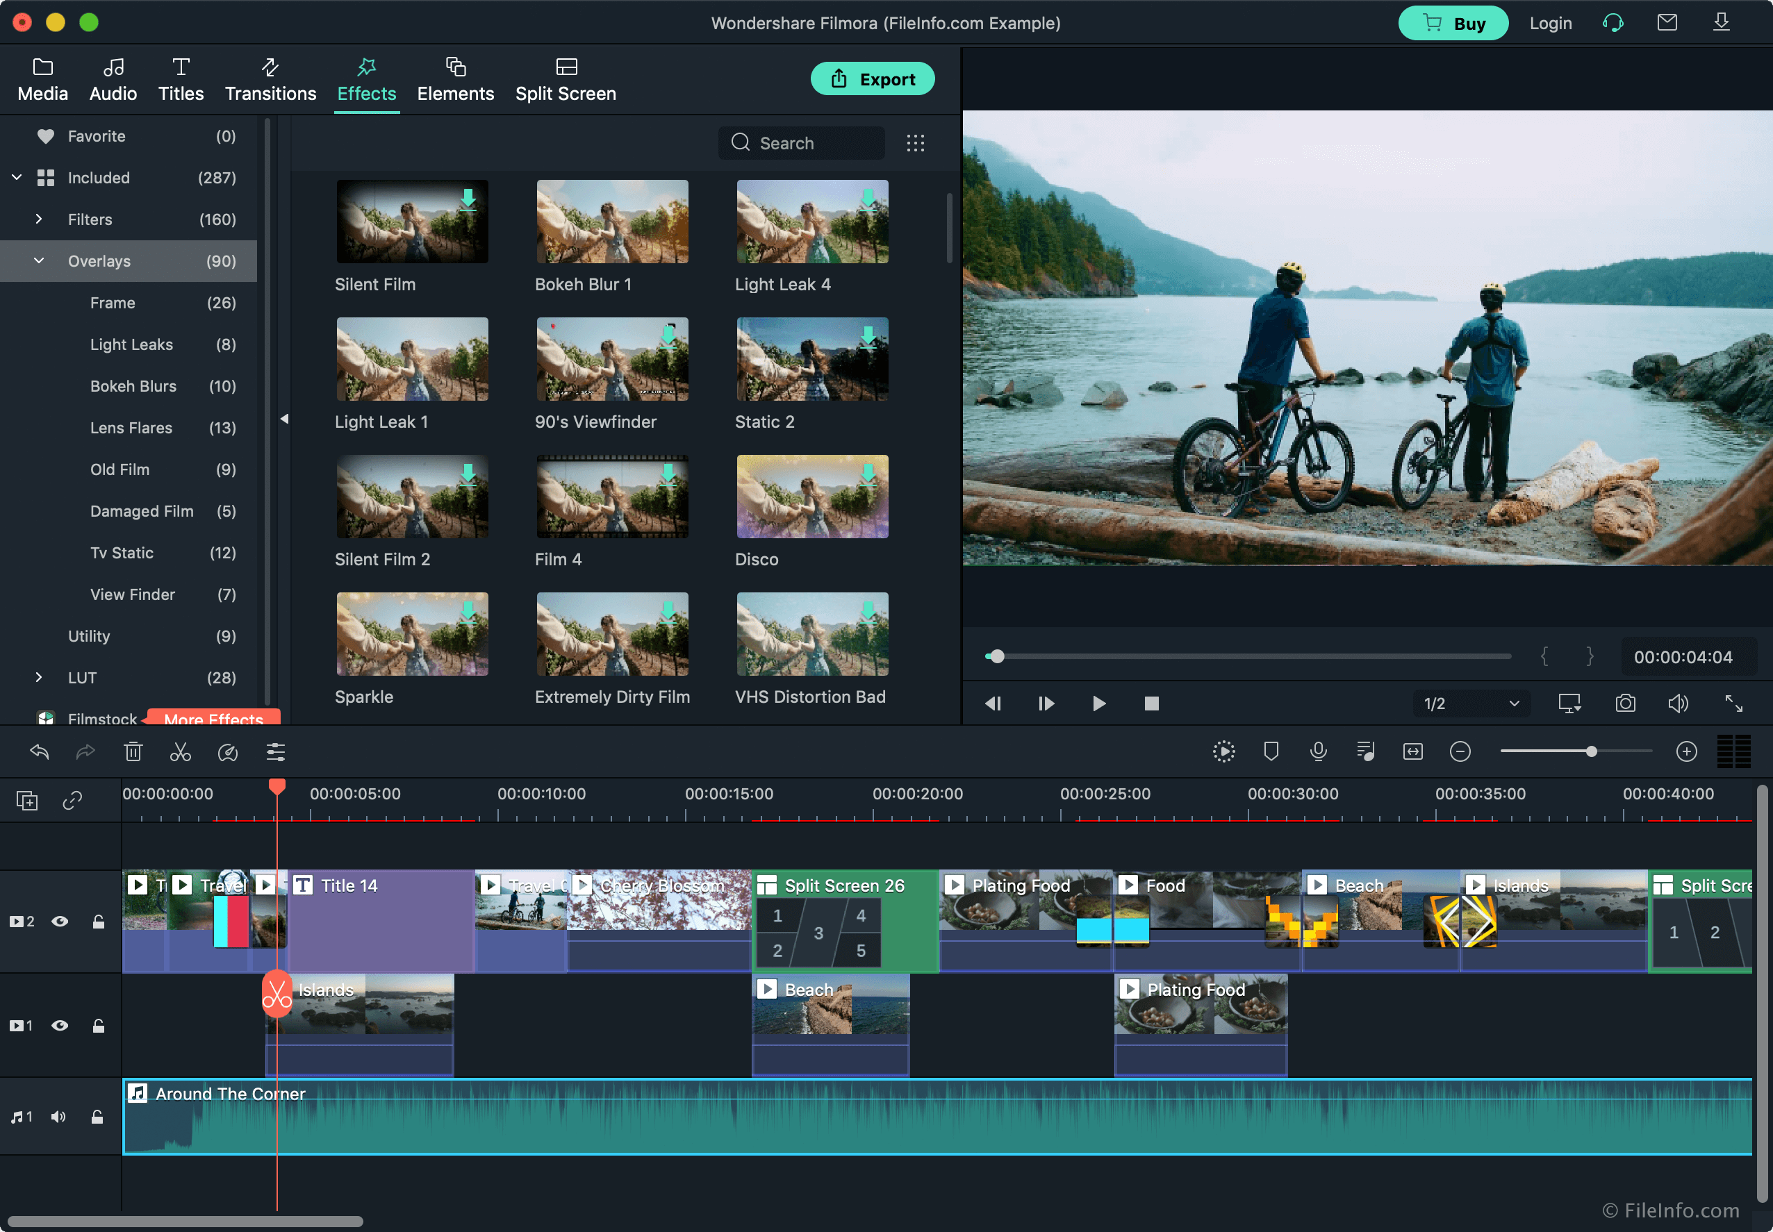The height and width of the screenshot is (1232, 1773).
Task: Open the speed adjustment tool
Action: click(x=228, y=751)
